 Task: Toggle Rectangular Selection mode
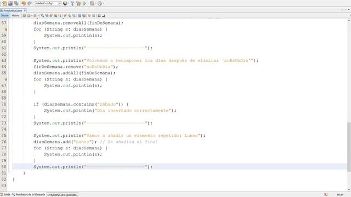point(60,15)
